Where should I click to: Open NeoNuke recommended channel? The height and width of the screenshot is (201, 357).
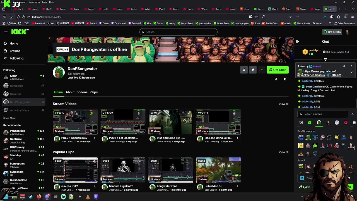tap(24, 140)
